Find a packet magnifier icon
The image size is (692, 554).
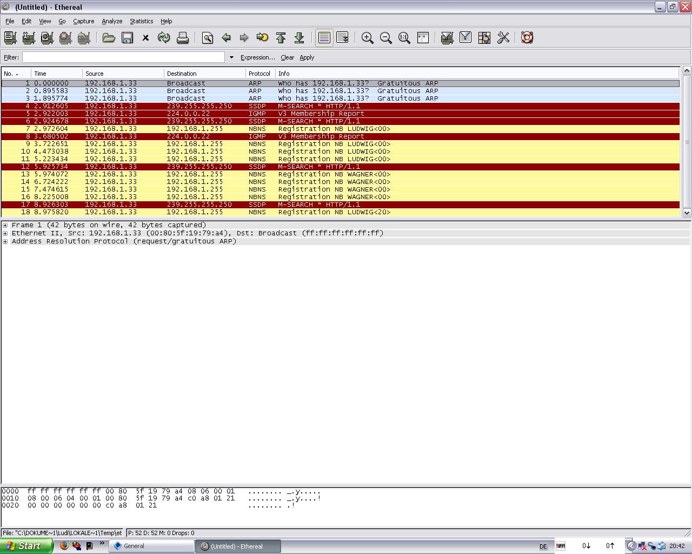tap(207, 37)
